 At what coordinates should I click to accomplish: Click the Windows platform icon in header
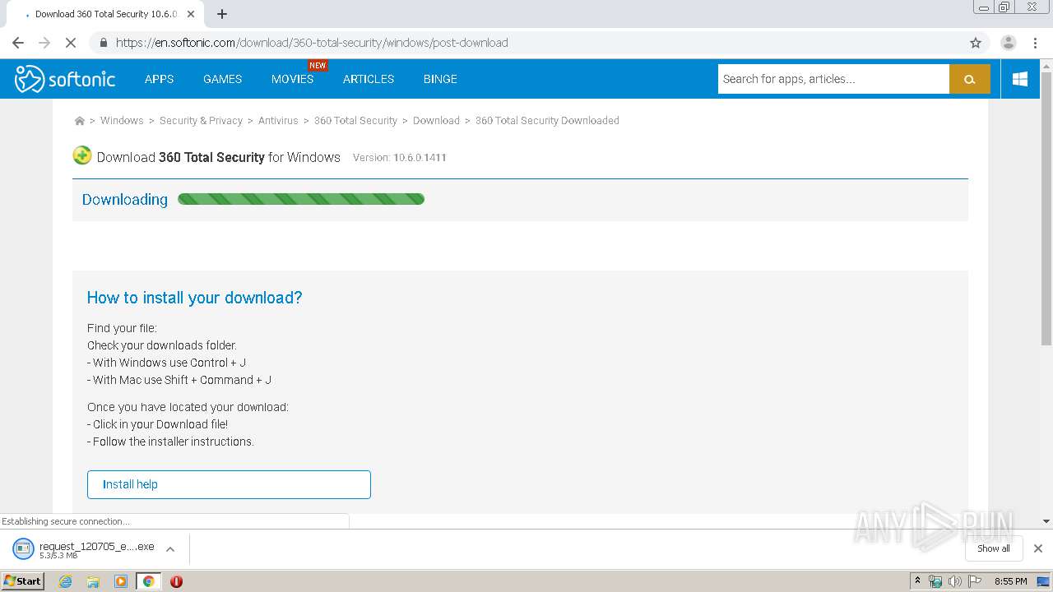tap(1020, 79)
